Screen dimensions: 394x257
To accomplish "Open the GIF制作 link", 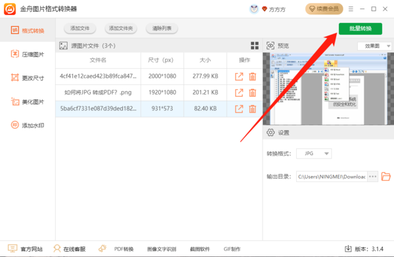I will [232, 249].
